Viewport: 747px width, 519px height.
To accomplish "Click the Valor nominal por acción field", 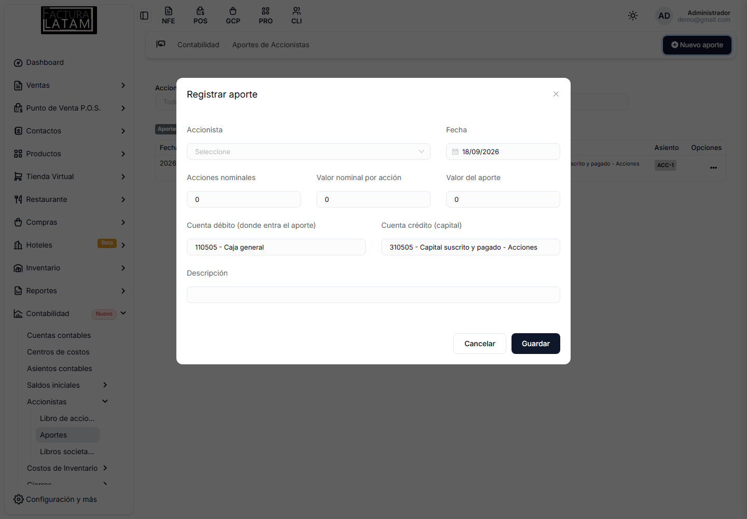I will (374, 199).
